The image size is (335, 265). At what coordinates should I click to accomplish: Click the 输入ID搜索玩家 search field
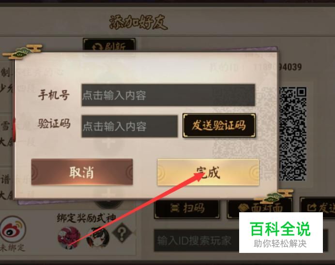click(197, 241)
